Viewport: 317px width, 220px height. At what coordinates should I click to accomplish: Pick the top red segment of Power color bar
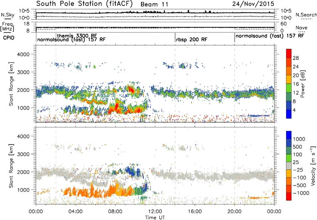pyautogui.click(x=289, y=53)
